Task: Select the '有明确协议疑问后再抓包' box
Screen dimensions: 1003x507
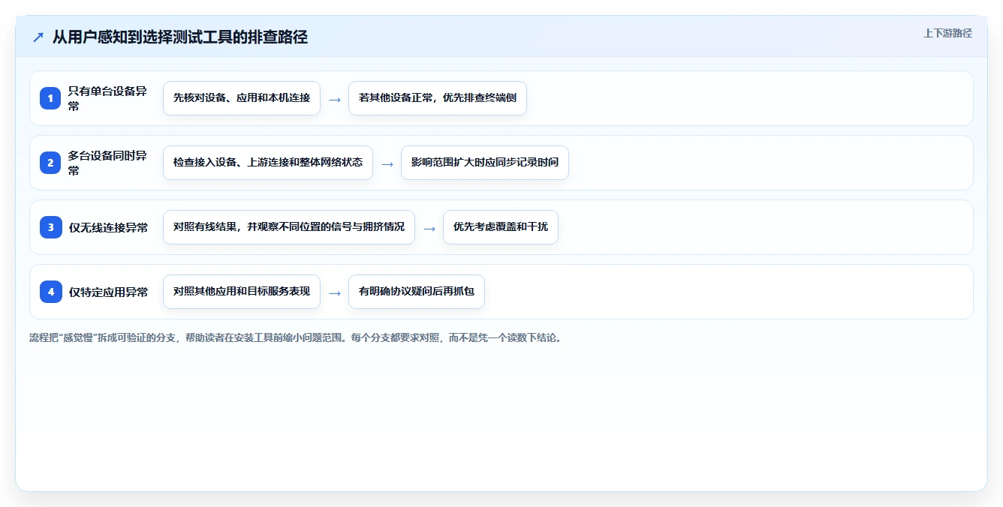Action: [x=417, y=292]
